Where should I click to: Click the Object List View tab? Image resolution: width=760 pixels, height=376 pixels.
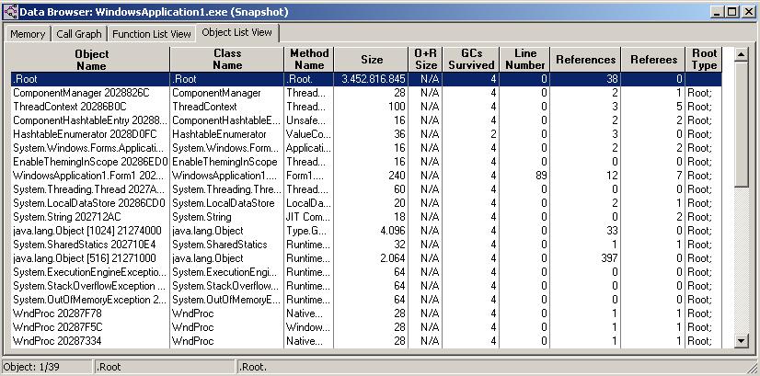pyautogui.click(x=237, y=33)
